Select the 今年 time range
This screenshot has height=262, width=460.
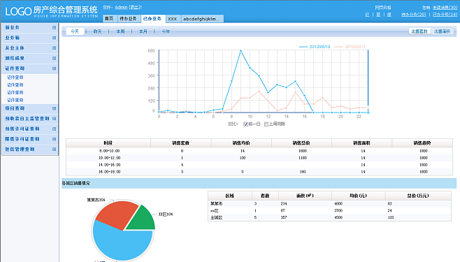(x=166, y=31)
